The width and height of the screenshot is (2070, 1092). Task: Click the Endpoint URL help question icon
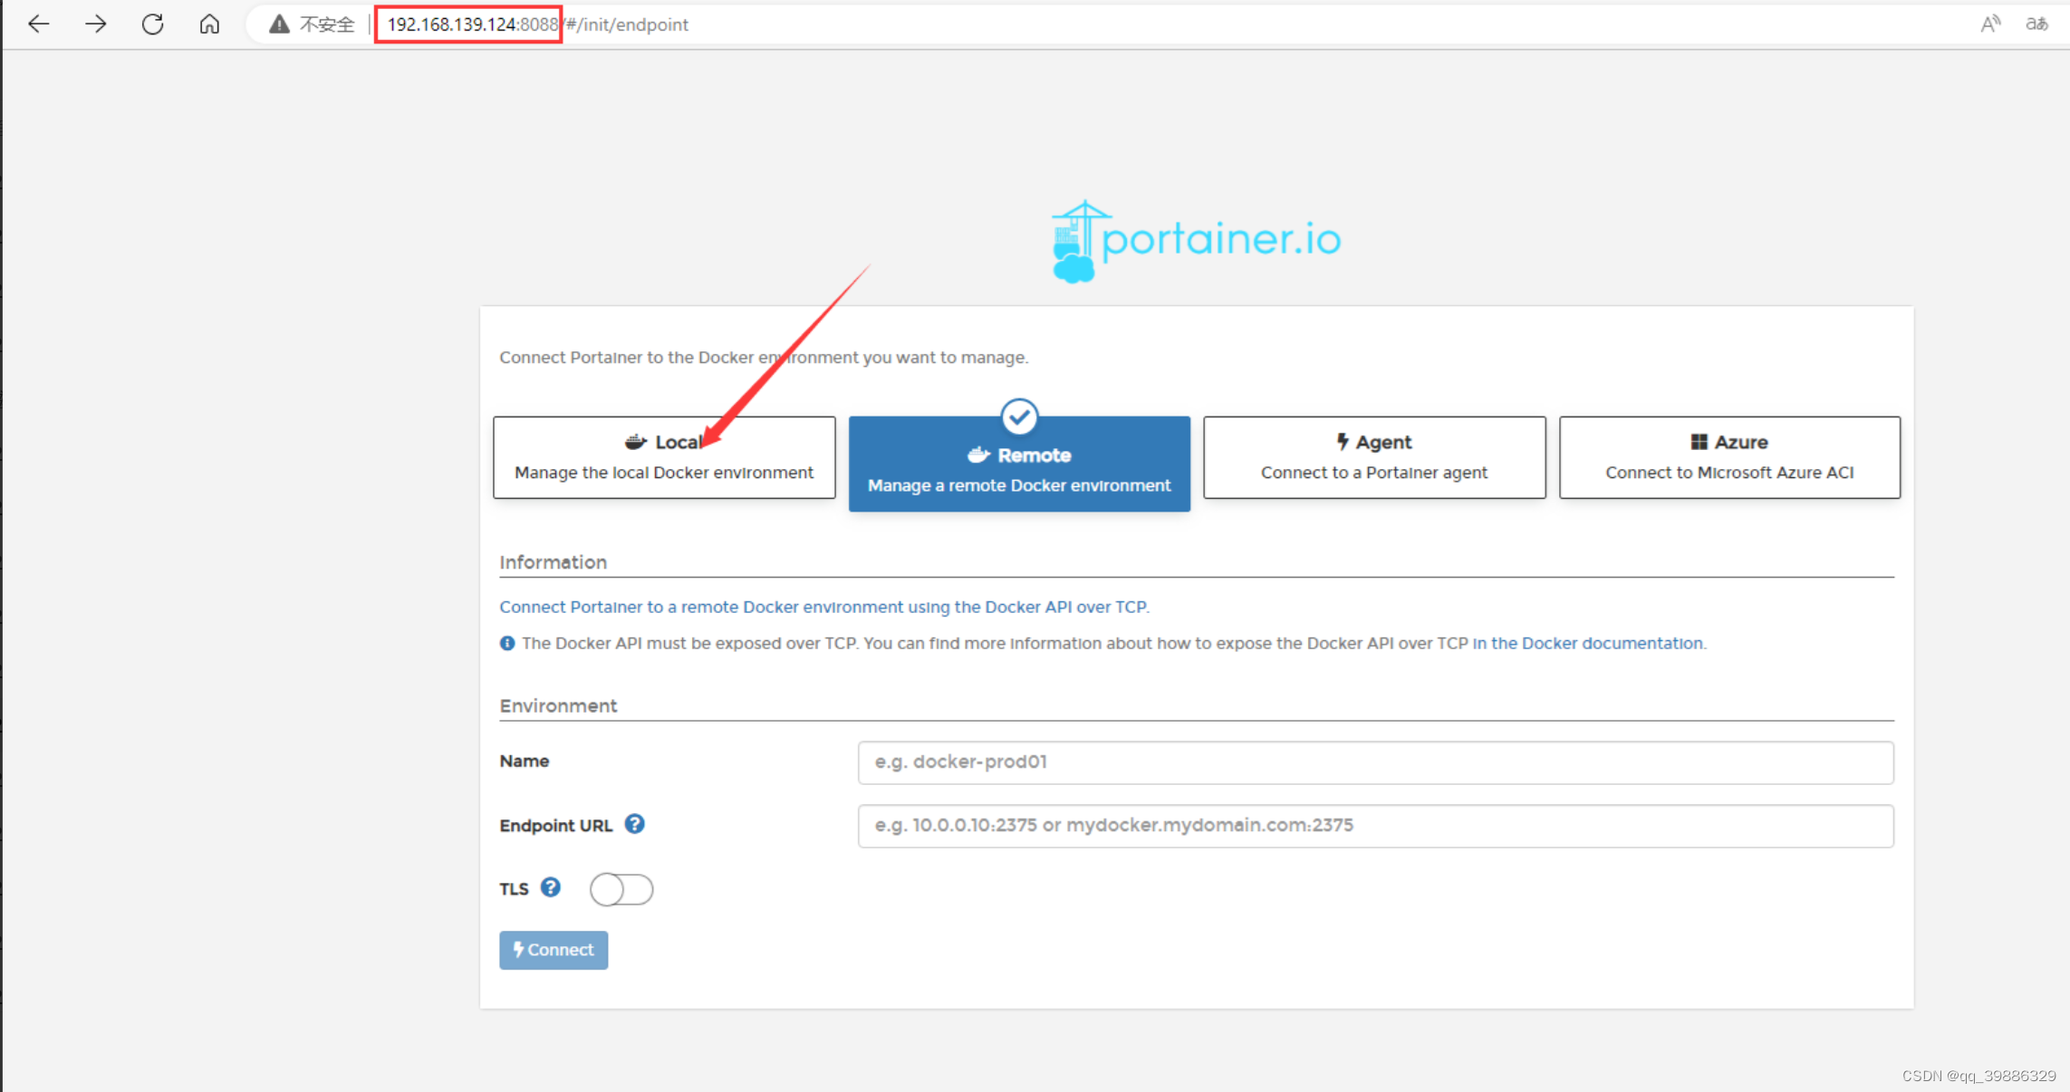coord(634,824)
